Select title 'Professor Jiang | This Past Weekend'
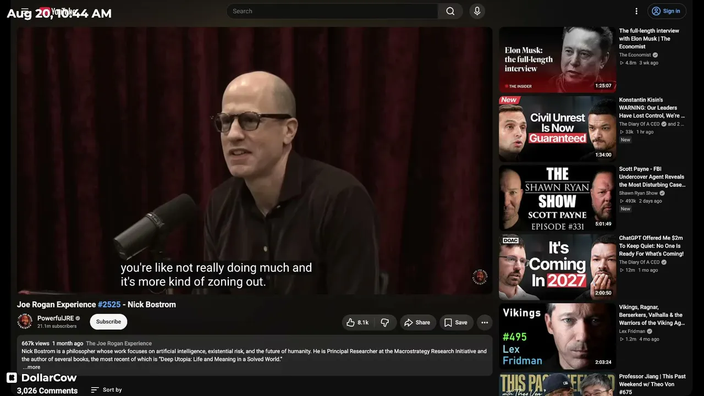The height and width of the screenshot is (396, 704). click(x=652, y=384)
